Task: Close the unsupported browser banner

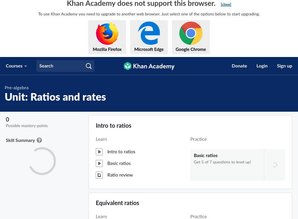Action: tap(226, 4)
